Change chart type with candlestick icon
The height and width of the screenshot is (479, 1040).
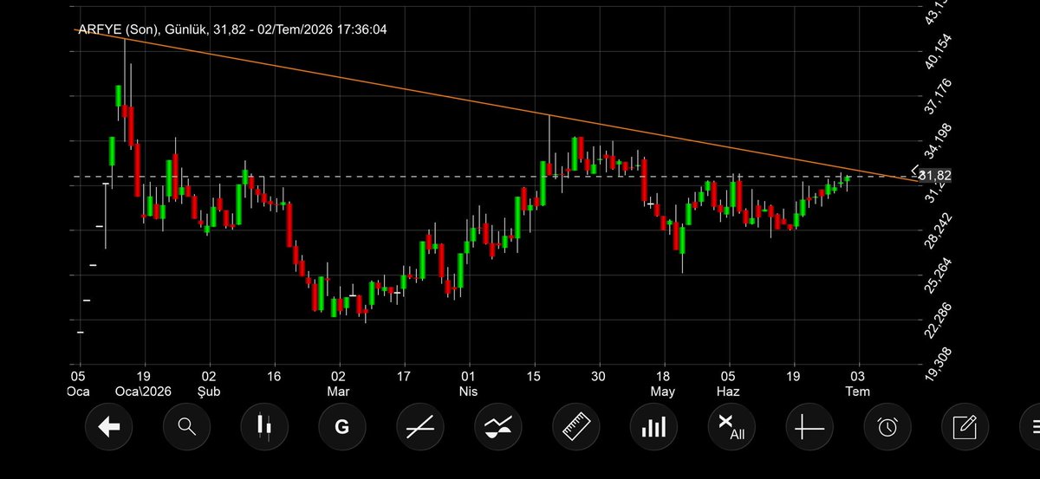pos(264,426)
